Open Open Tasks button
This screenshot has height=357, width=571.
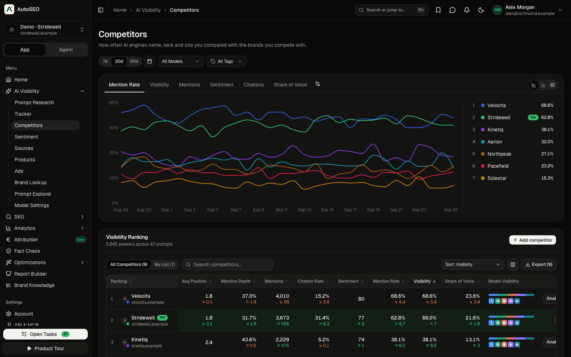[46, 334]
